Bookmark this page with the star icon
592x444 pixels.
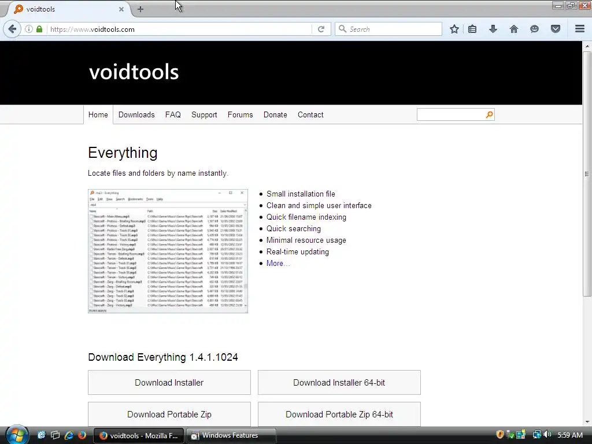click(454, 29)
